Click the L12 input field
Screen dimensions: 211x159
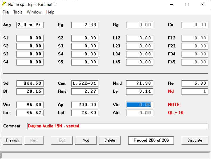point(140,38)
